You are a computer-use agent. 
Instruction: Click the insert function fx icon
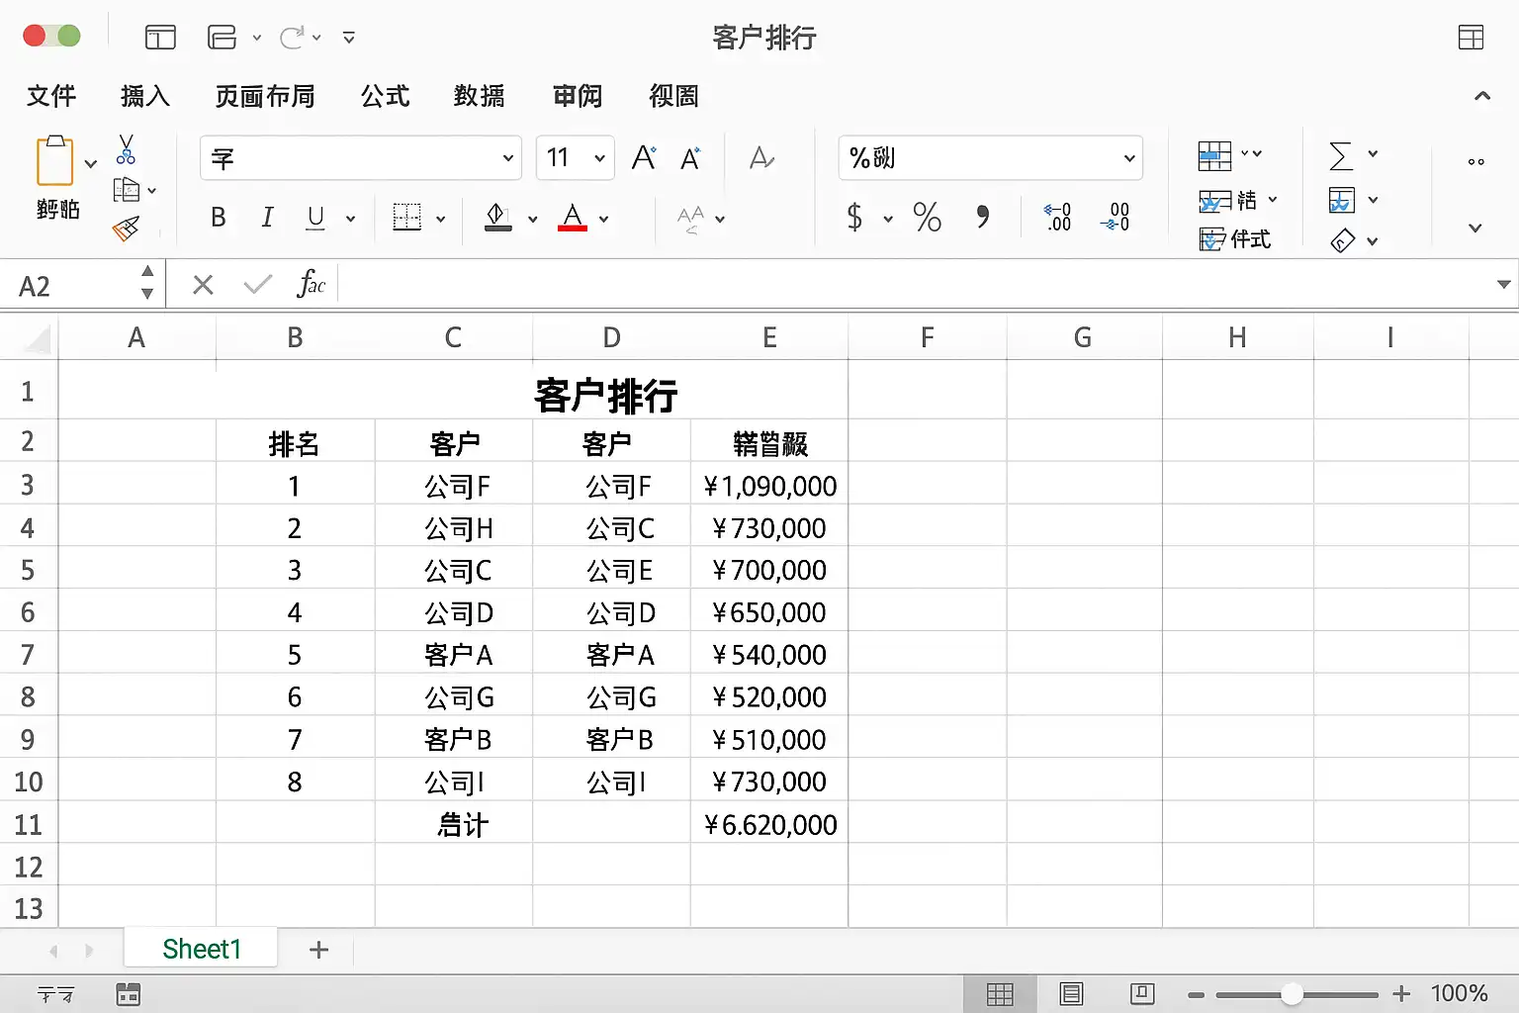(x=311, y=285)
